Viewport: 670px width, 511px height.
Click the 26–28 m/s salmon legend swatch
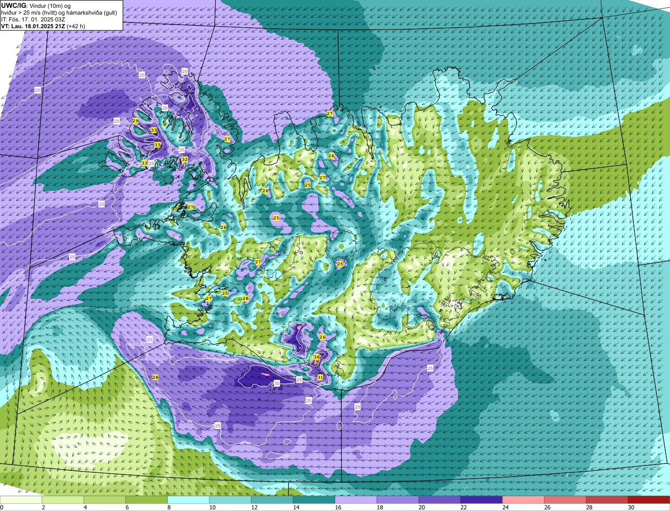[x=565, y=500]
